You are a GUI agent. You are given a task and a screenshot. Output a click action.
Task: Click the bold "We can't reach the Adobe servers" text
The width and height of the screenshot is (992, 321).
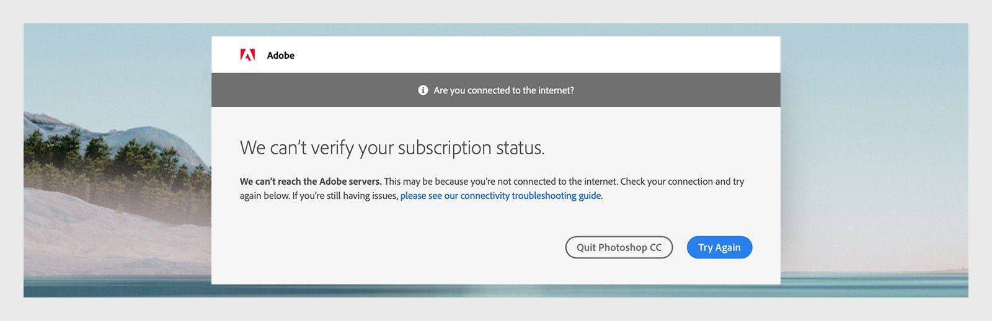pyautogui.click(x=311, y=182)
